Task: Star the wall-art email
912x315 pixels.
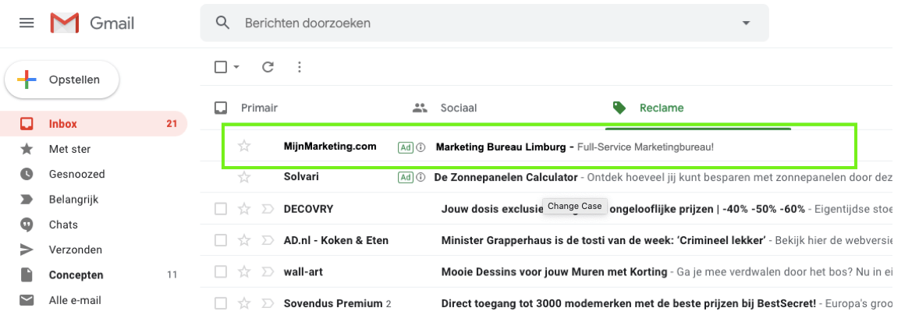Action: (x=244, y=271)
